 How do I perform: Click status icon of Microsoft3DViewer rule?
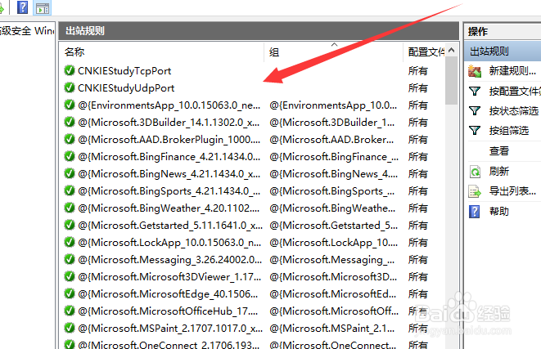coord(70,276)
